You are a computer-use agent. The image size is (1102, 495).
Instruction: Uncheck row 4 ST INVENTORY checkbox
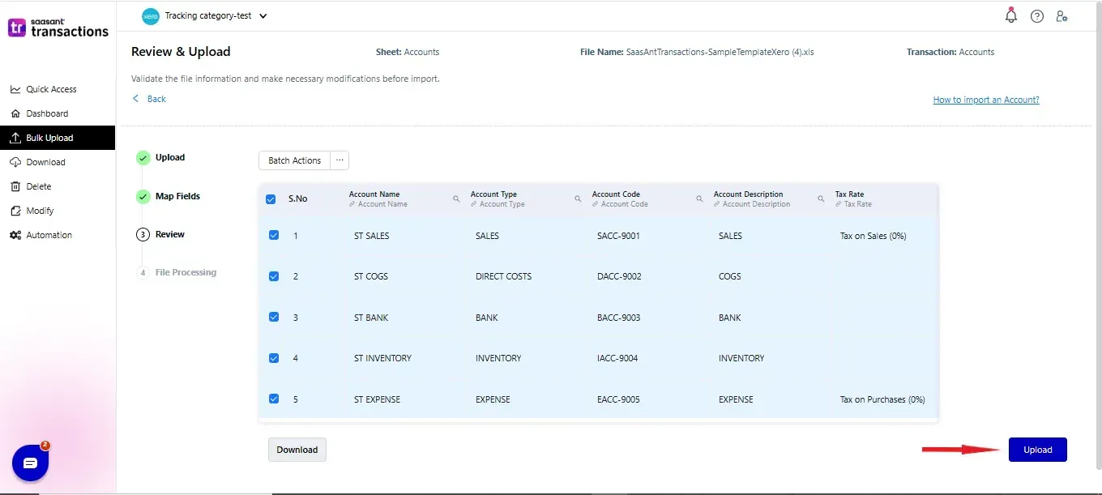[274, 358]
